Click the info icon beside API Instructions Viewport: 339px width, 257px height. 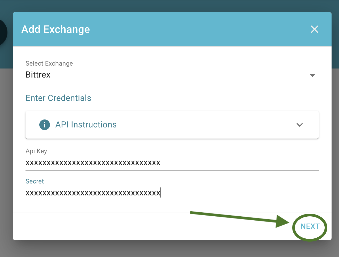(45, 125)
